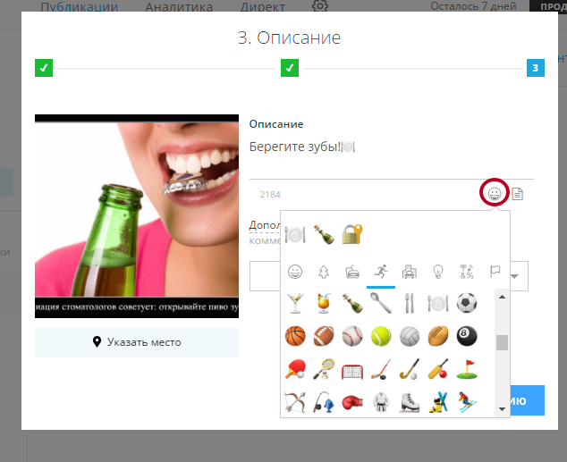Image resolution: width=567 pixels, height=462 pixels.
Task: Insert golf flag in hole emoji
Action: point(467,369)
